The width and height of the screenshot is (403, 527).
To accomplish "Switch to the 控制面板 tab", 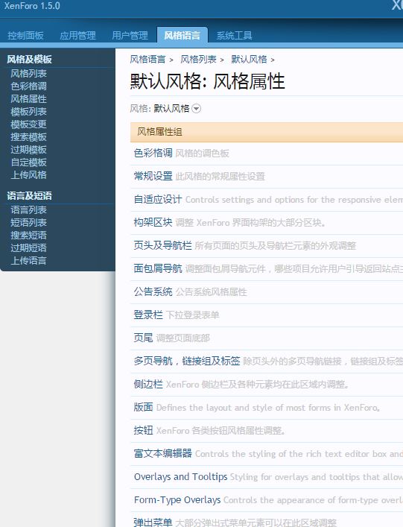I will click(x=25, y=35).
